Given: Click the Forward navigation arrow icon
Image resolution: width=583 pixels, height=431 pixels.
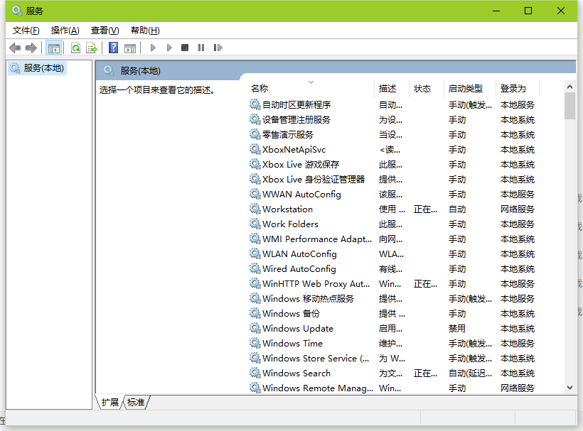Looking at the screenshot, I should [31, 47].
